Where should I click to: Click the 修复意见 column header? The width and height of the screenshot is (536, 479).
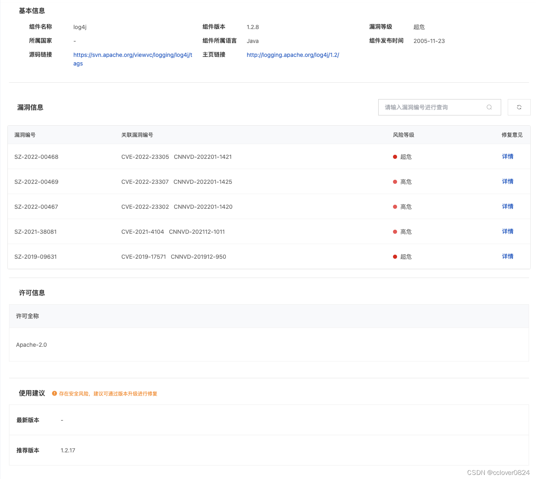512,135
